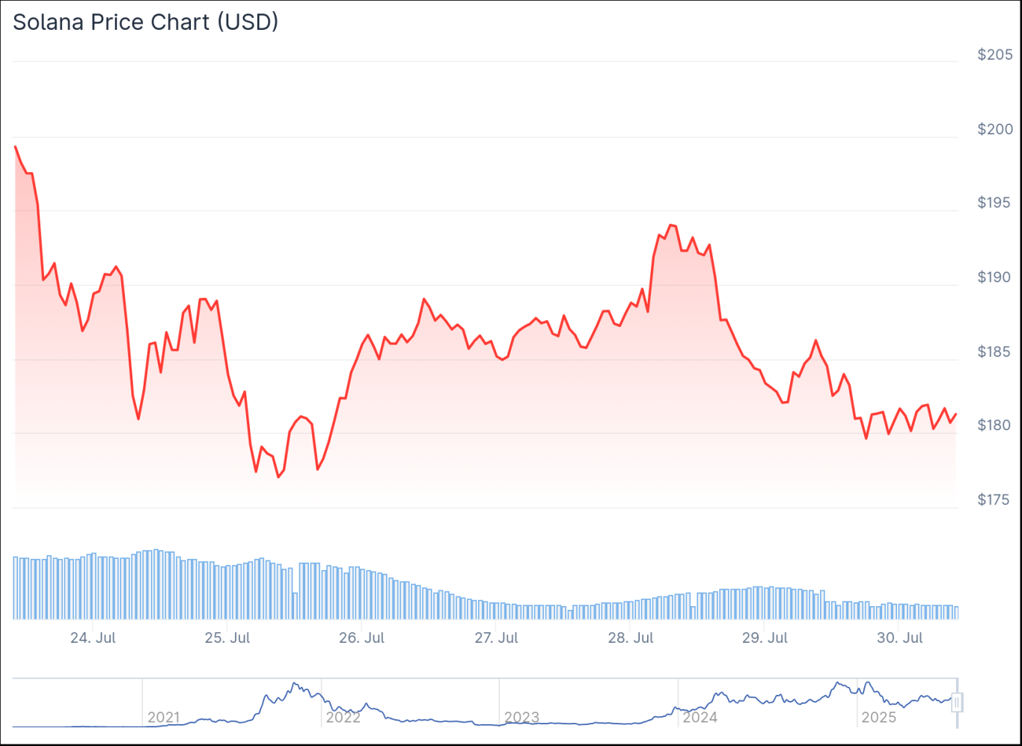Click the navigator range handle at right edge
This screenshot has height=746, width=1022.
pos(956,703)
